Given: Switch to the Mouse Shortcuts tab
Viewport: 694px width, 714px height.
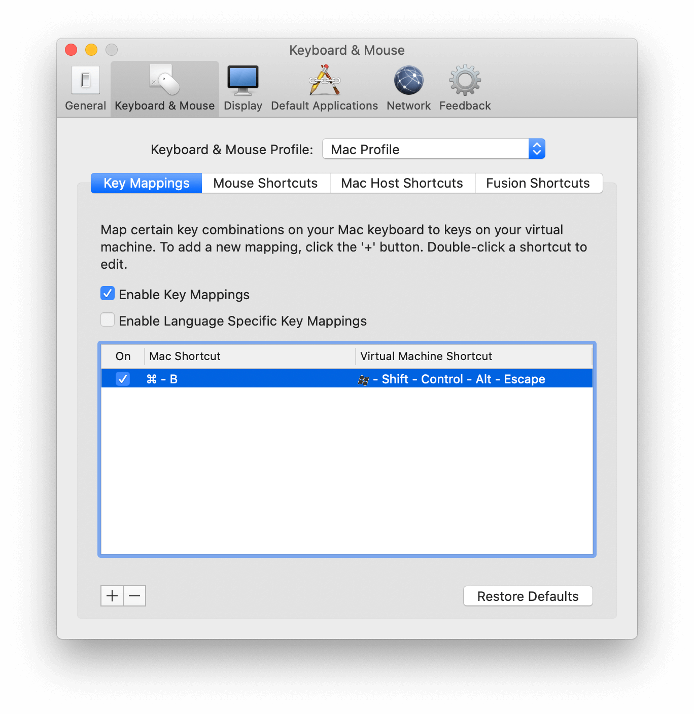Looking at the screenshot, I should pyautogui.click(x=265, y=183).
